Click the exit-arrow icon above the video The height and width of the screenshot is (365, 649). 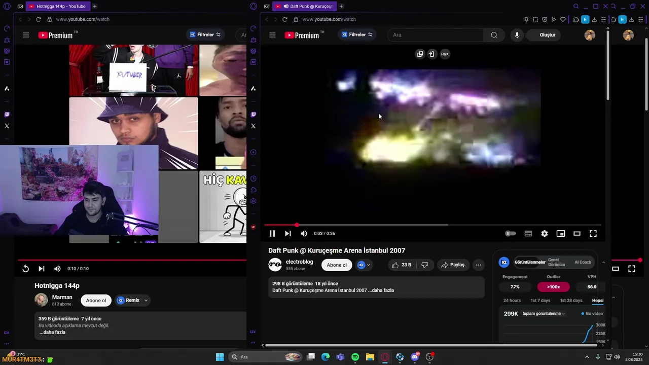click(431, 54)
